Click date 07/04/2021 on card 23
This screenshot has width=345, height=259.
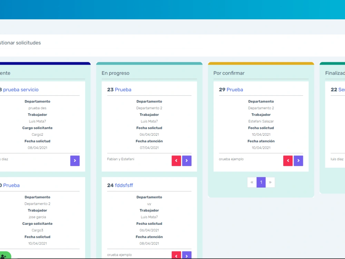149,148
